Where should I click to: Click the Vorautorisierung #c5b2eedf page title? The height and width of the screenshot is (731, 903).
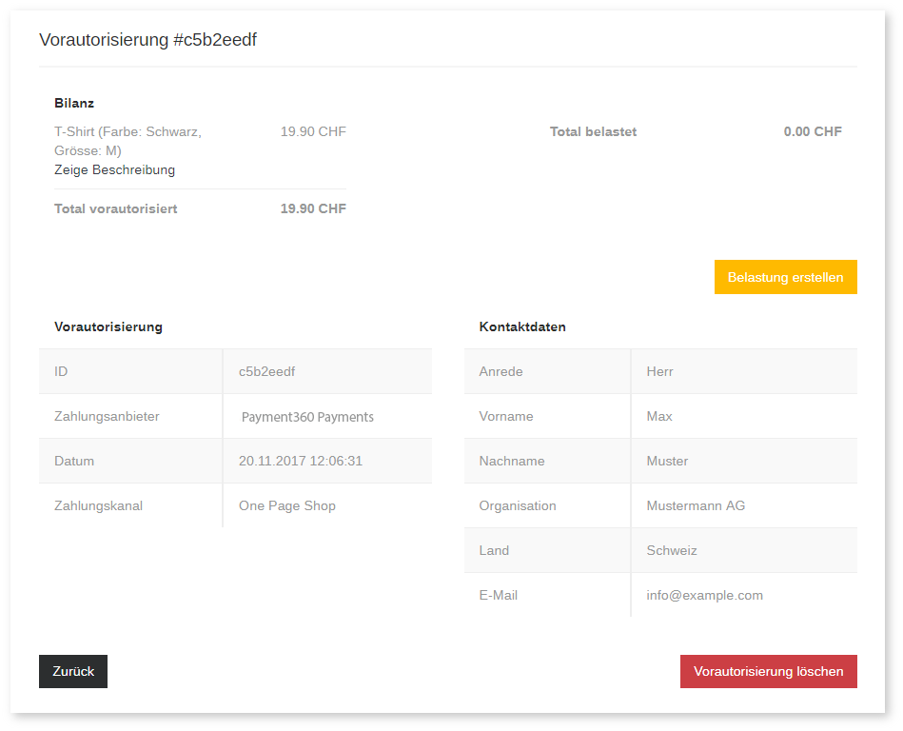coord(147,40)
